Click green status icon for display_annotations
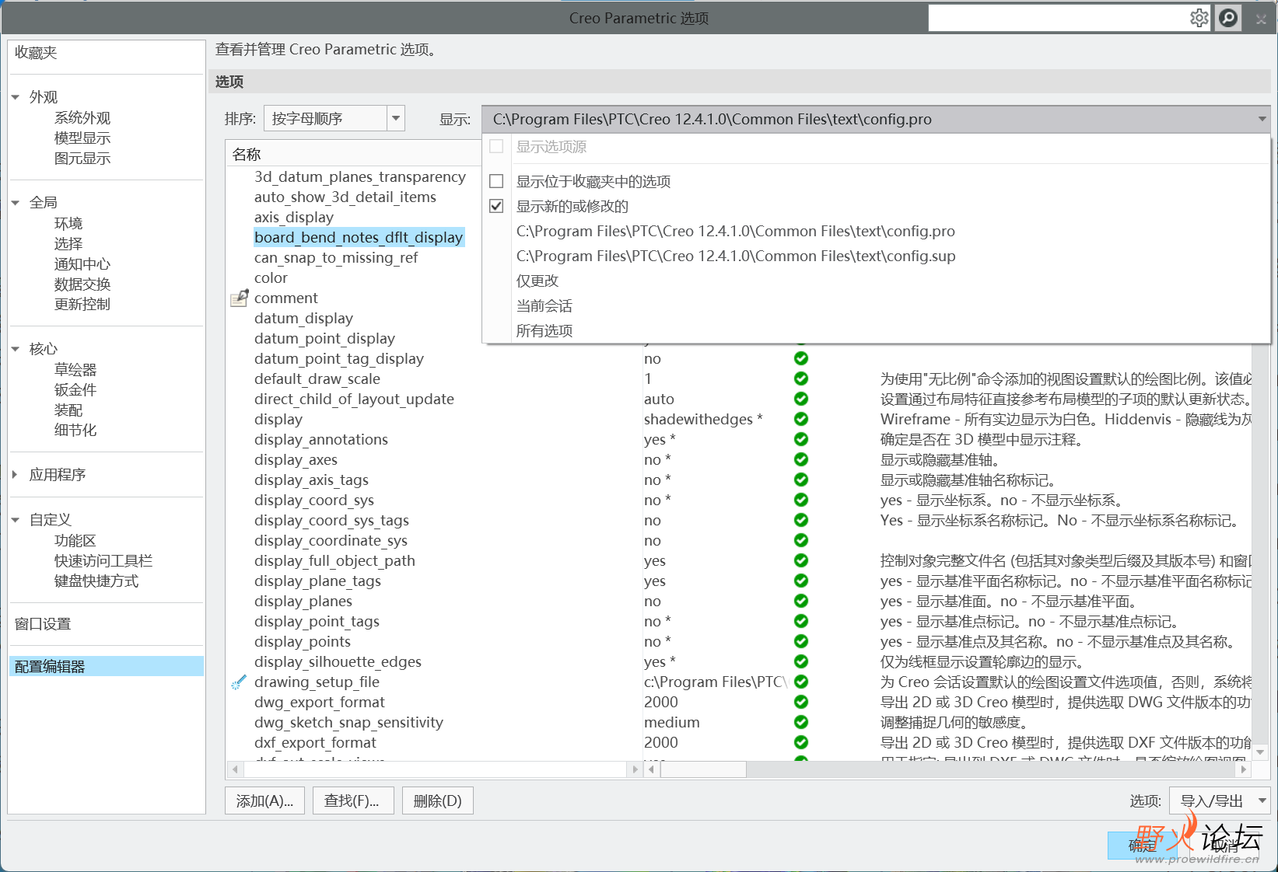This screenshot has height=872, width=1278. (x=801, y=439)
